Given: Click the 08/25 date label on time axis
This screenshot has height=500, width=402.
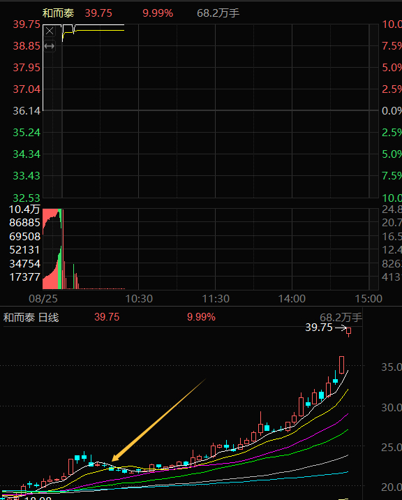Looking at the screenshot, I should pos(43,299).
